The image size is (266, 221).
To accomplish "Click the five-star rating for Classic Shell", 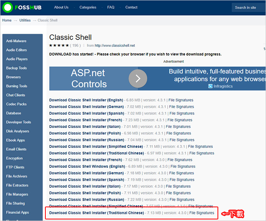I will 59,45.
